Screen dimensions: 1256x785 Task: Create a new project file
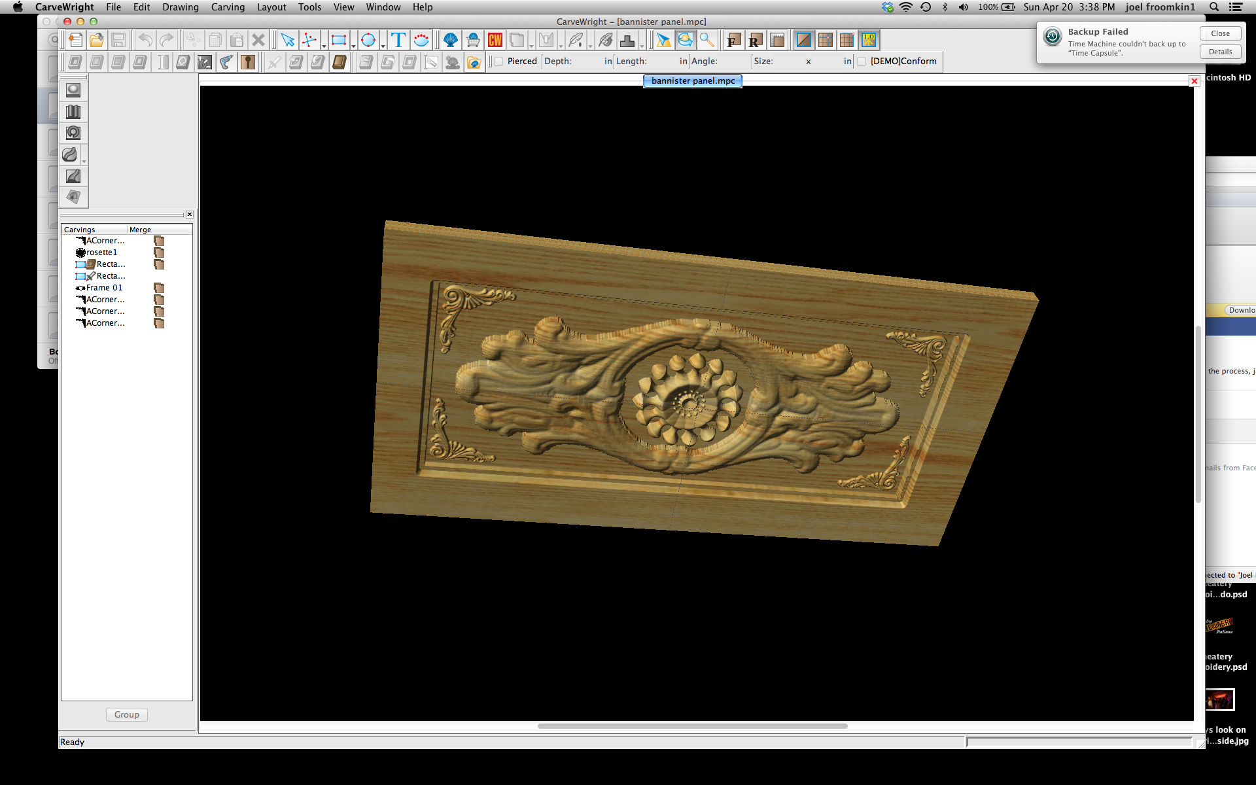click(75, 40)
